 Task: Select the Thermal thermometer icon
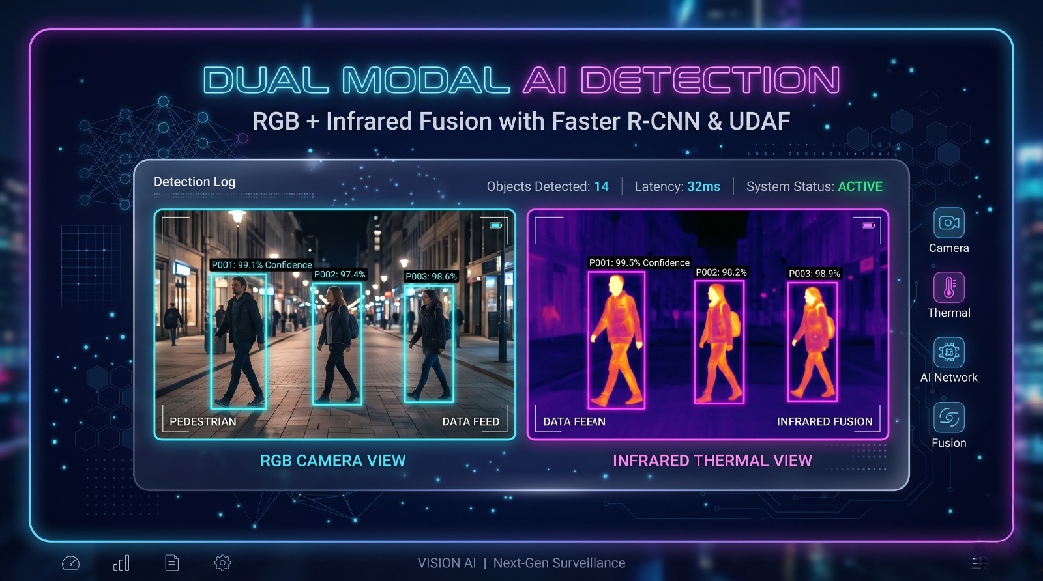pyautogui.click(x=948, y=287)
